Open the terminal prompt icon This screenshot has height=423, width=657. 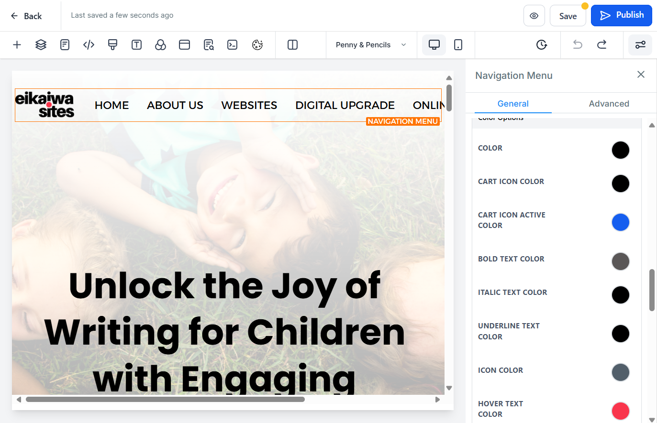pyautogui.click(x=233, y=45)
